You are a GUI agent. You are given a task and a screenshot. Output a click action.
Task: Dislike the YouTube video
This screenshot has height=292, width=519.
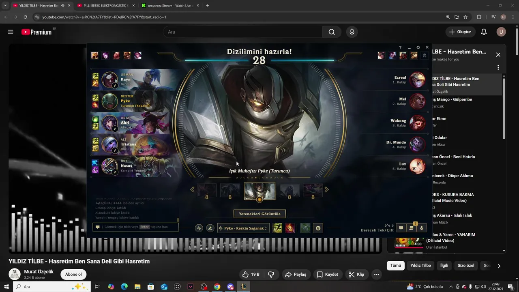(x=271, y=275)
